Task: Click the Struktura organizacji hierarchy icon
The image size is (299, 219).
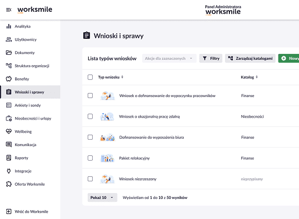Action: pos(8,66)
